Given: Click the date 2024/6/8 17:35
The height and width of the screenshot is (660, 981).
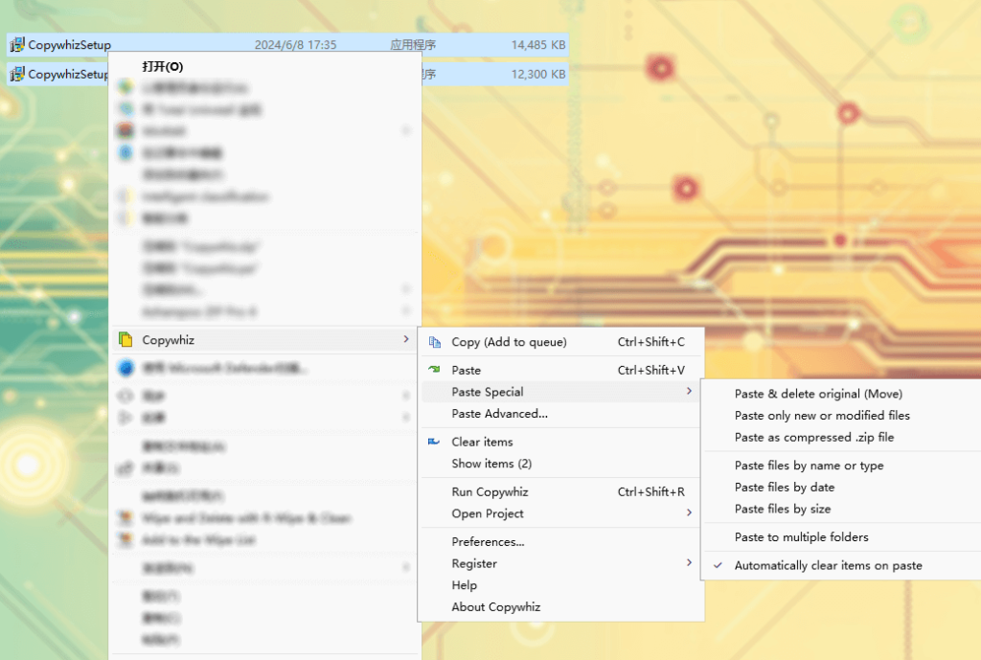Looking at the screenshot, I should pyautogui.click(x=295, y=45).
